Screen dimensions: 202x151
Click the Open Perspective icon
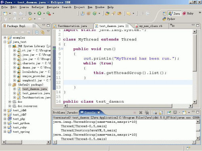[164, 13]
